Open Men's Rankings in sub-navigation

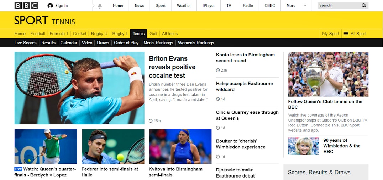click(158, 43)
